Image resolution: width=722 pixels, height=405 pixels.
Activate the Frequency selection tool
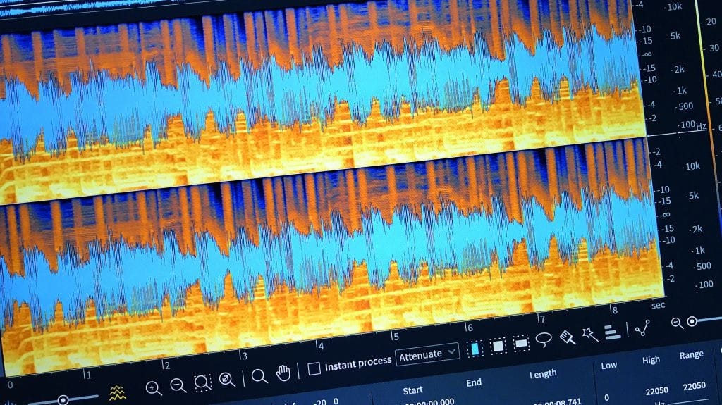pos(522,343)
